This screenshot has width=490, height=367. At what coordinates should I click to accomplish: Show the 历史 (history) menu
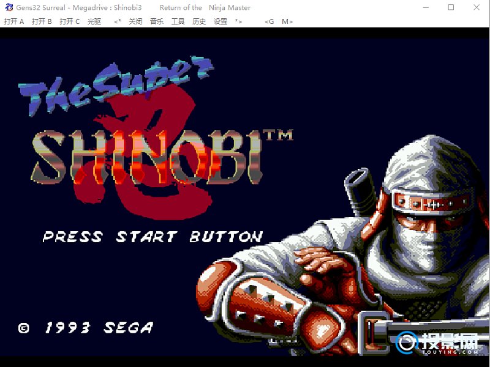tap(199, 21)
